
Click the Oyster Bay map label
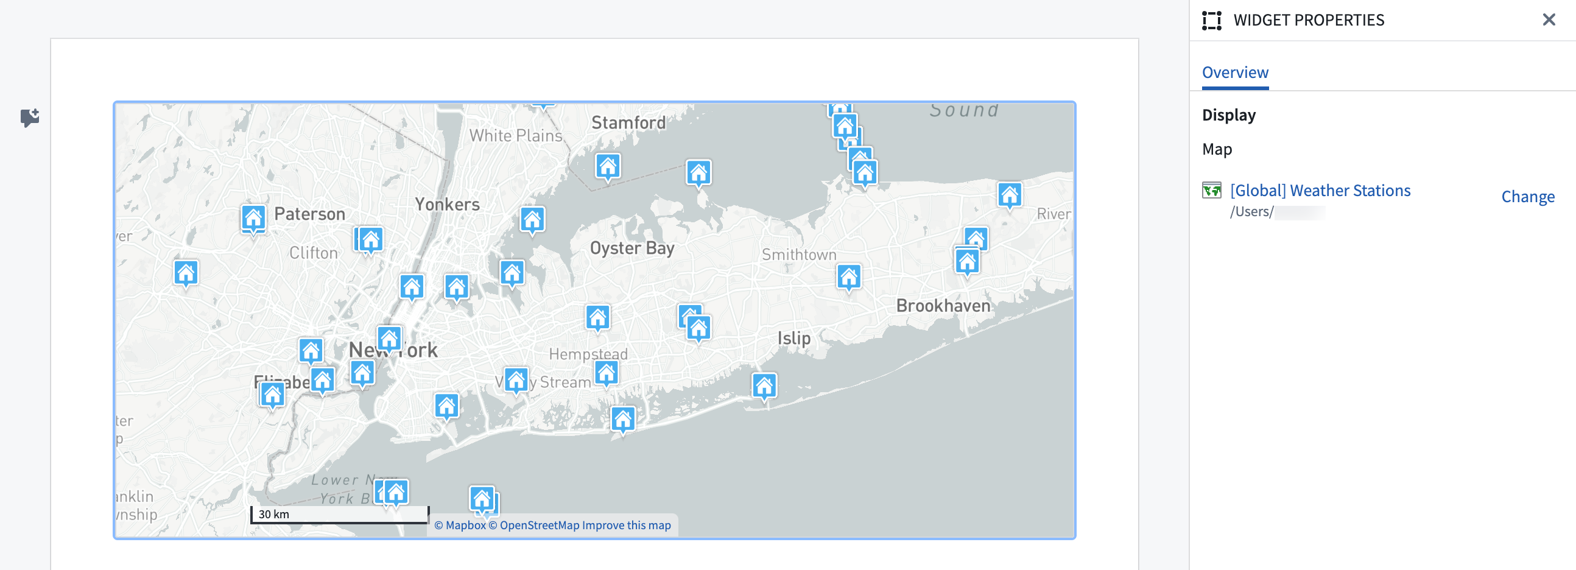point(632,248)
